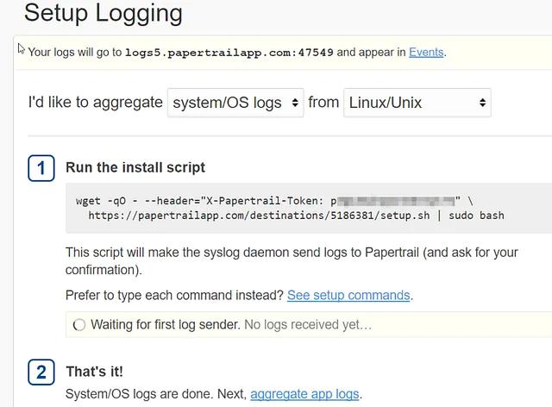Click the wget install command line
This screenshot has width=552, height=407.
pos(274,201)
